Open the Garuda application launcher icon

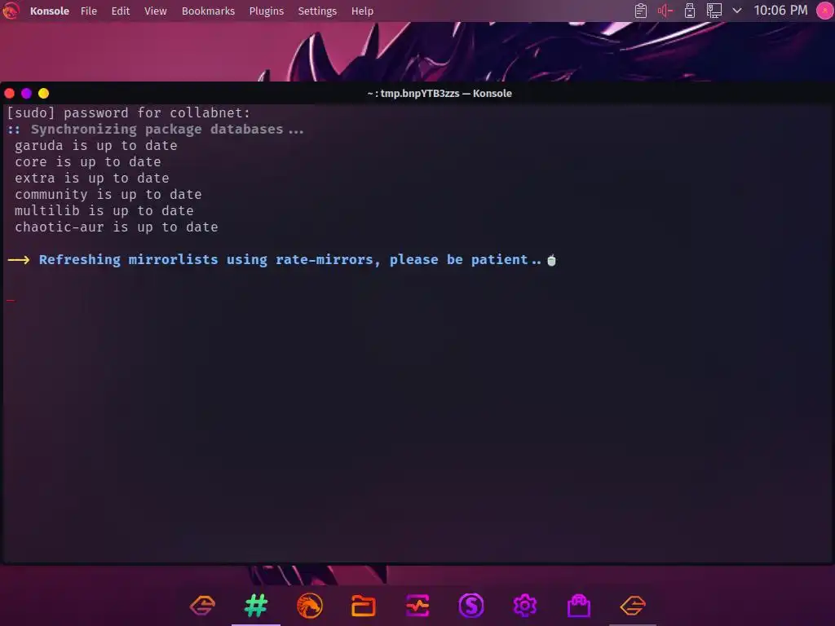(11, 11)
